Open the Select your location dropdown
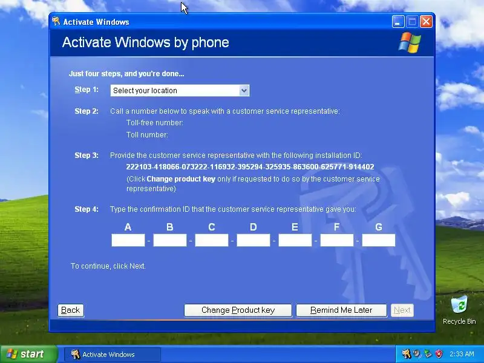This screenshot has height=363, width=484. (x=180, y=90)
